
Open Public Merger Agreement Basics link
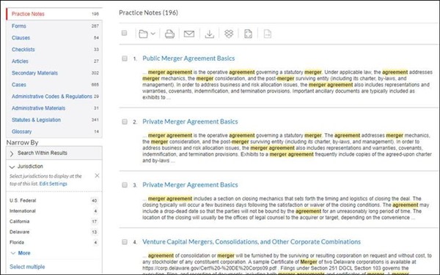188,59
